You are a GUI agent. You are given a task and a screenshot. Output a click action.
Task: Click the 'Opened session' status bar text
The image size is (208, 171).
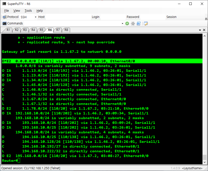31,168
